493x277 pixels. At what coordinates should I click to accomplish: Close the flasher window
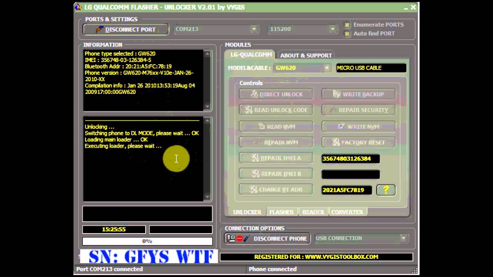[413, 7]
